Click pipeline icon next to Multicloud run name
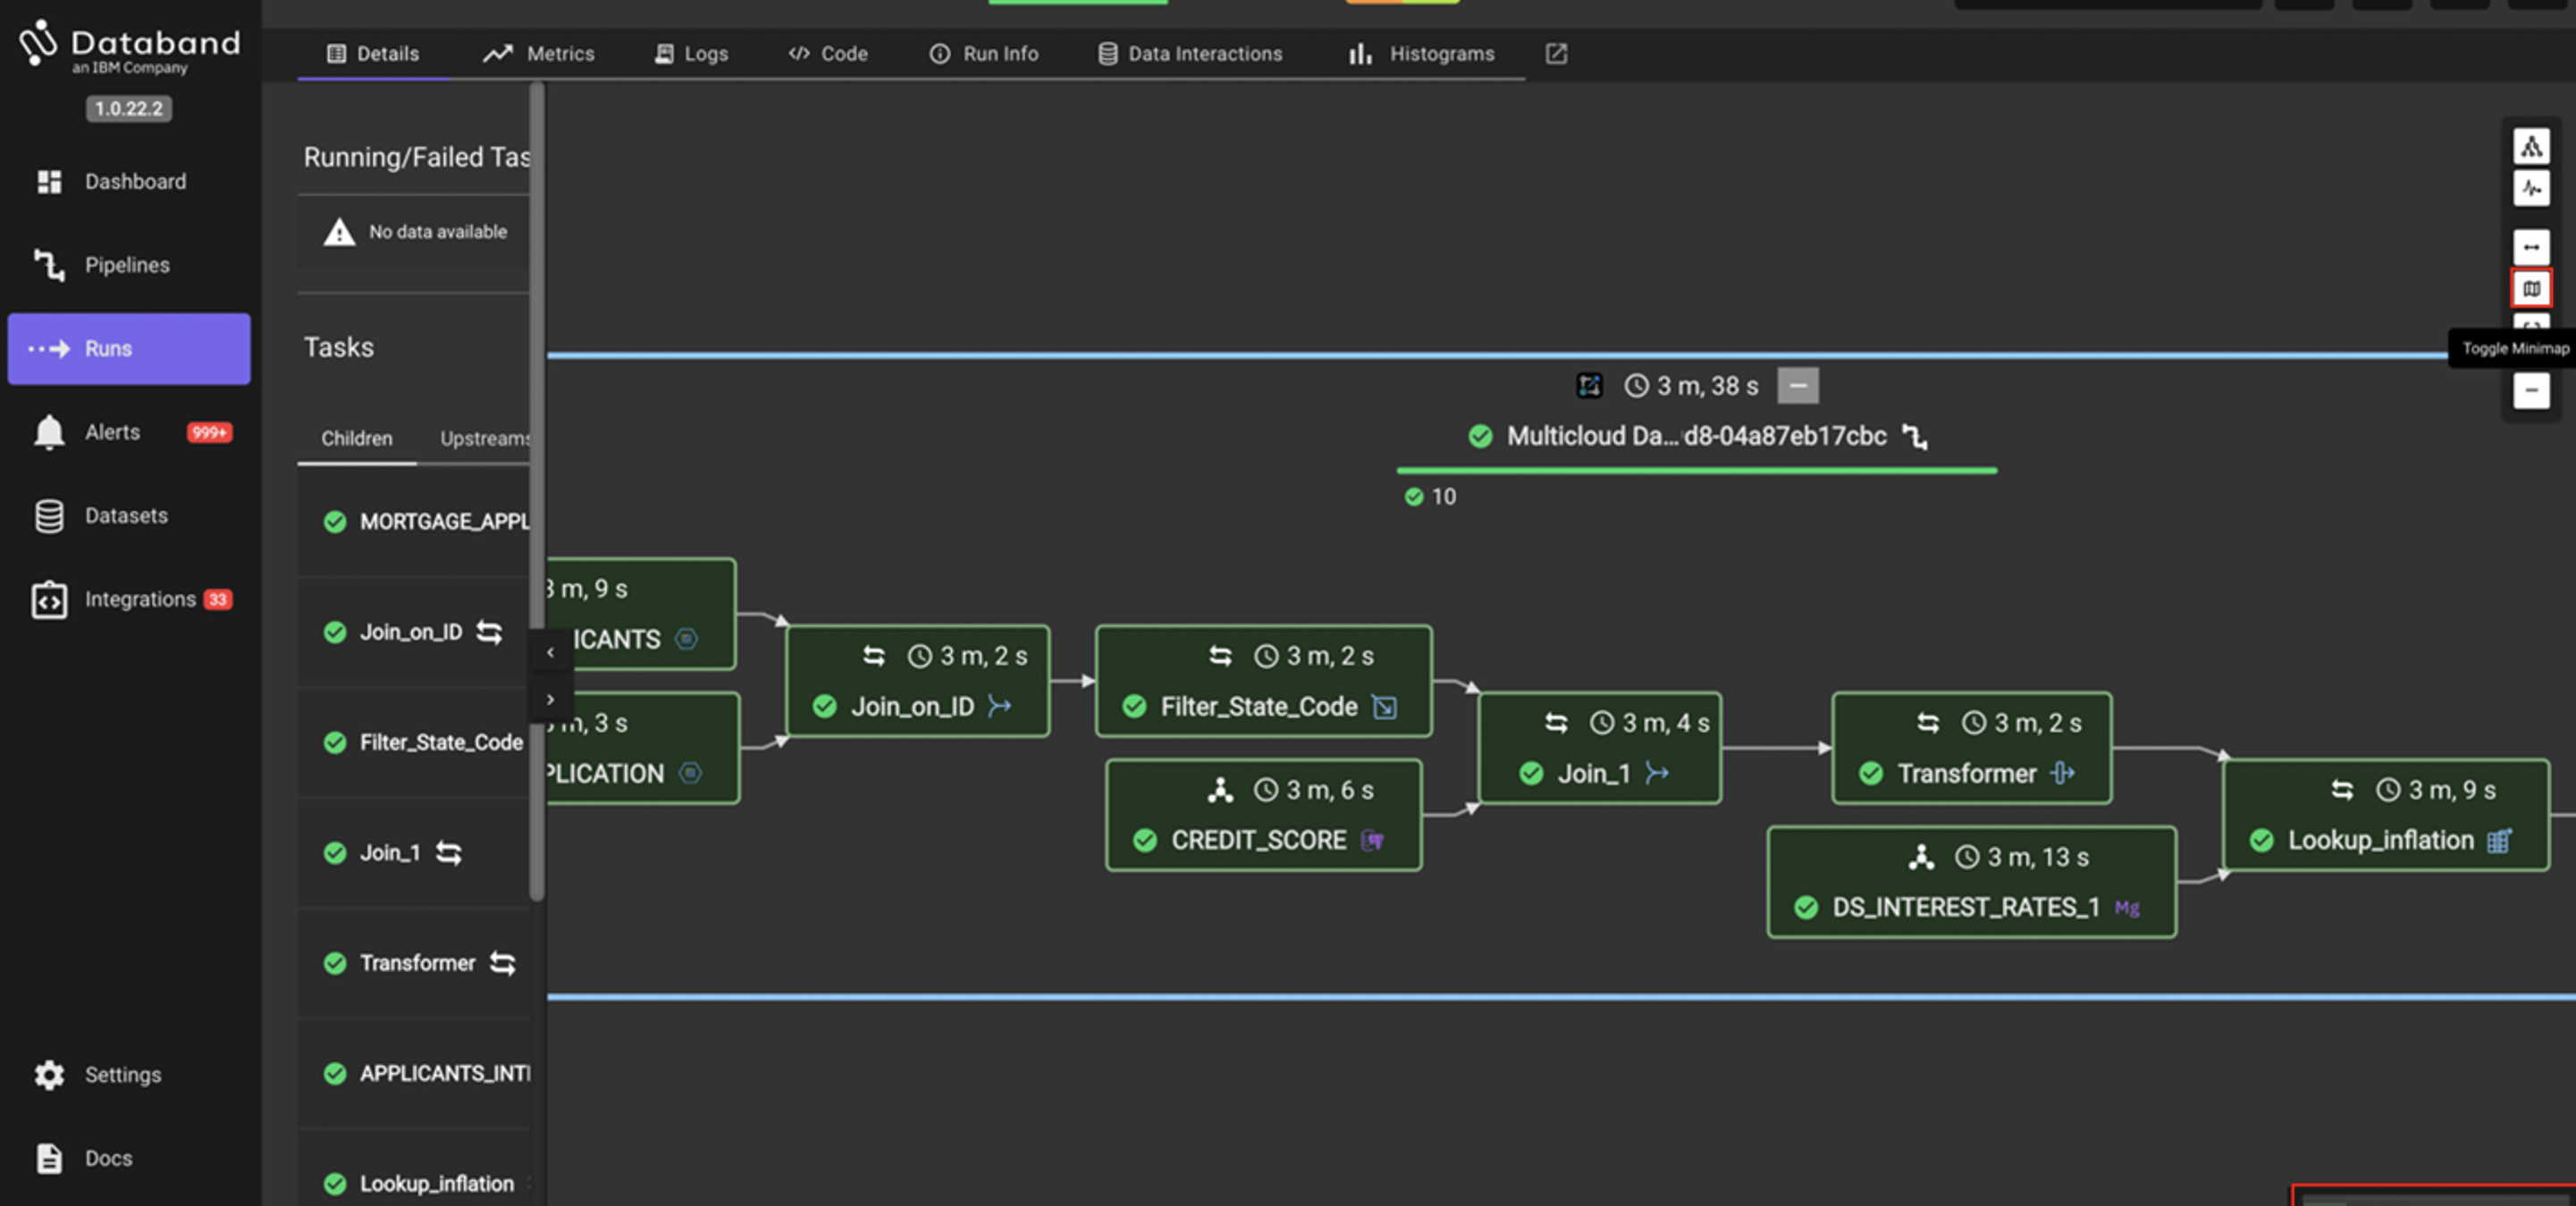 pos(1914,437)
